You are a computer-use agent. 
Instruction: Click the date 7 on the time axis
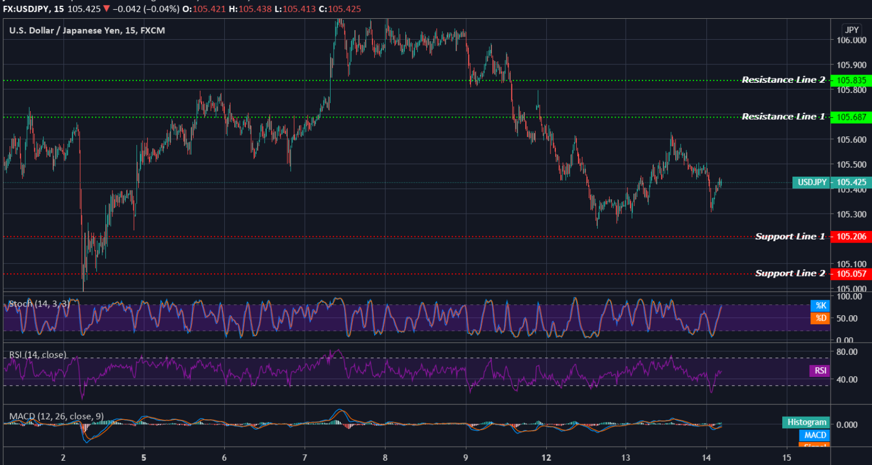[x=304, y=458]
